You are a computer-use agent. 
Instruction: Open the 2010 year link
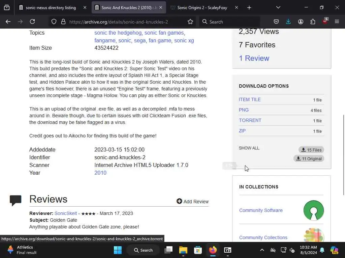[x=100, y=173]
